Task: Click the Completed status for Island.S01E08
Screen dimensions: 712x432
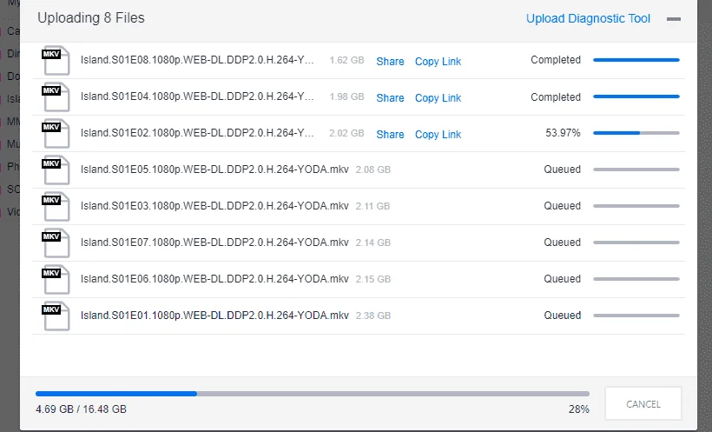Action: pyautogui.click(x=556, y=60)
